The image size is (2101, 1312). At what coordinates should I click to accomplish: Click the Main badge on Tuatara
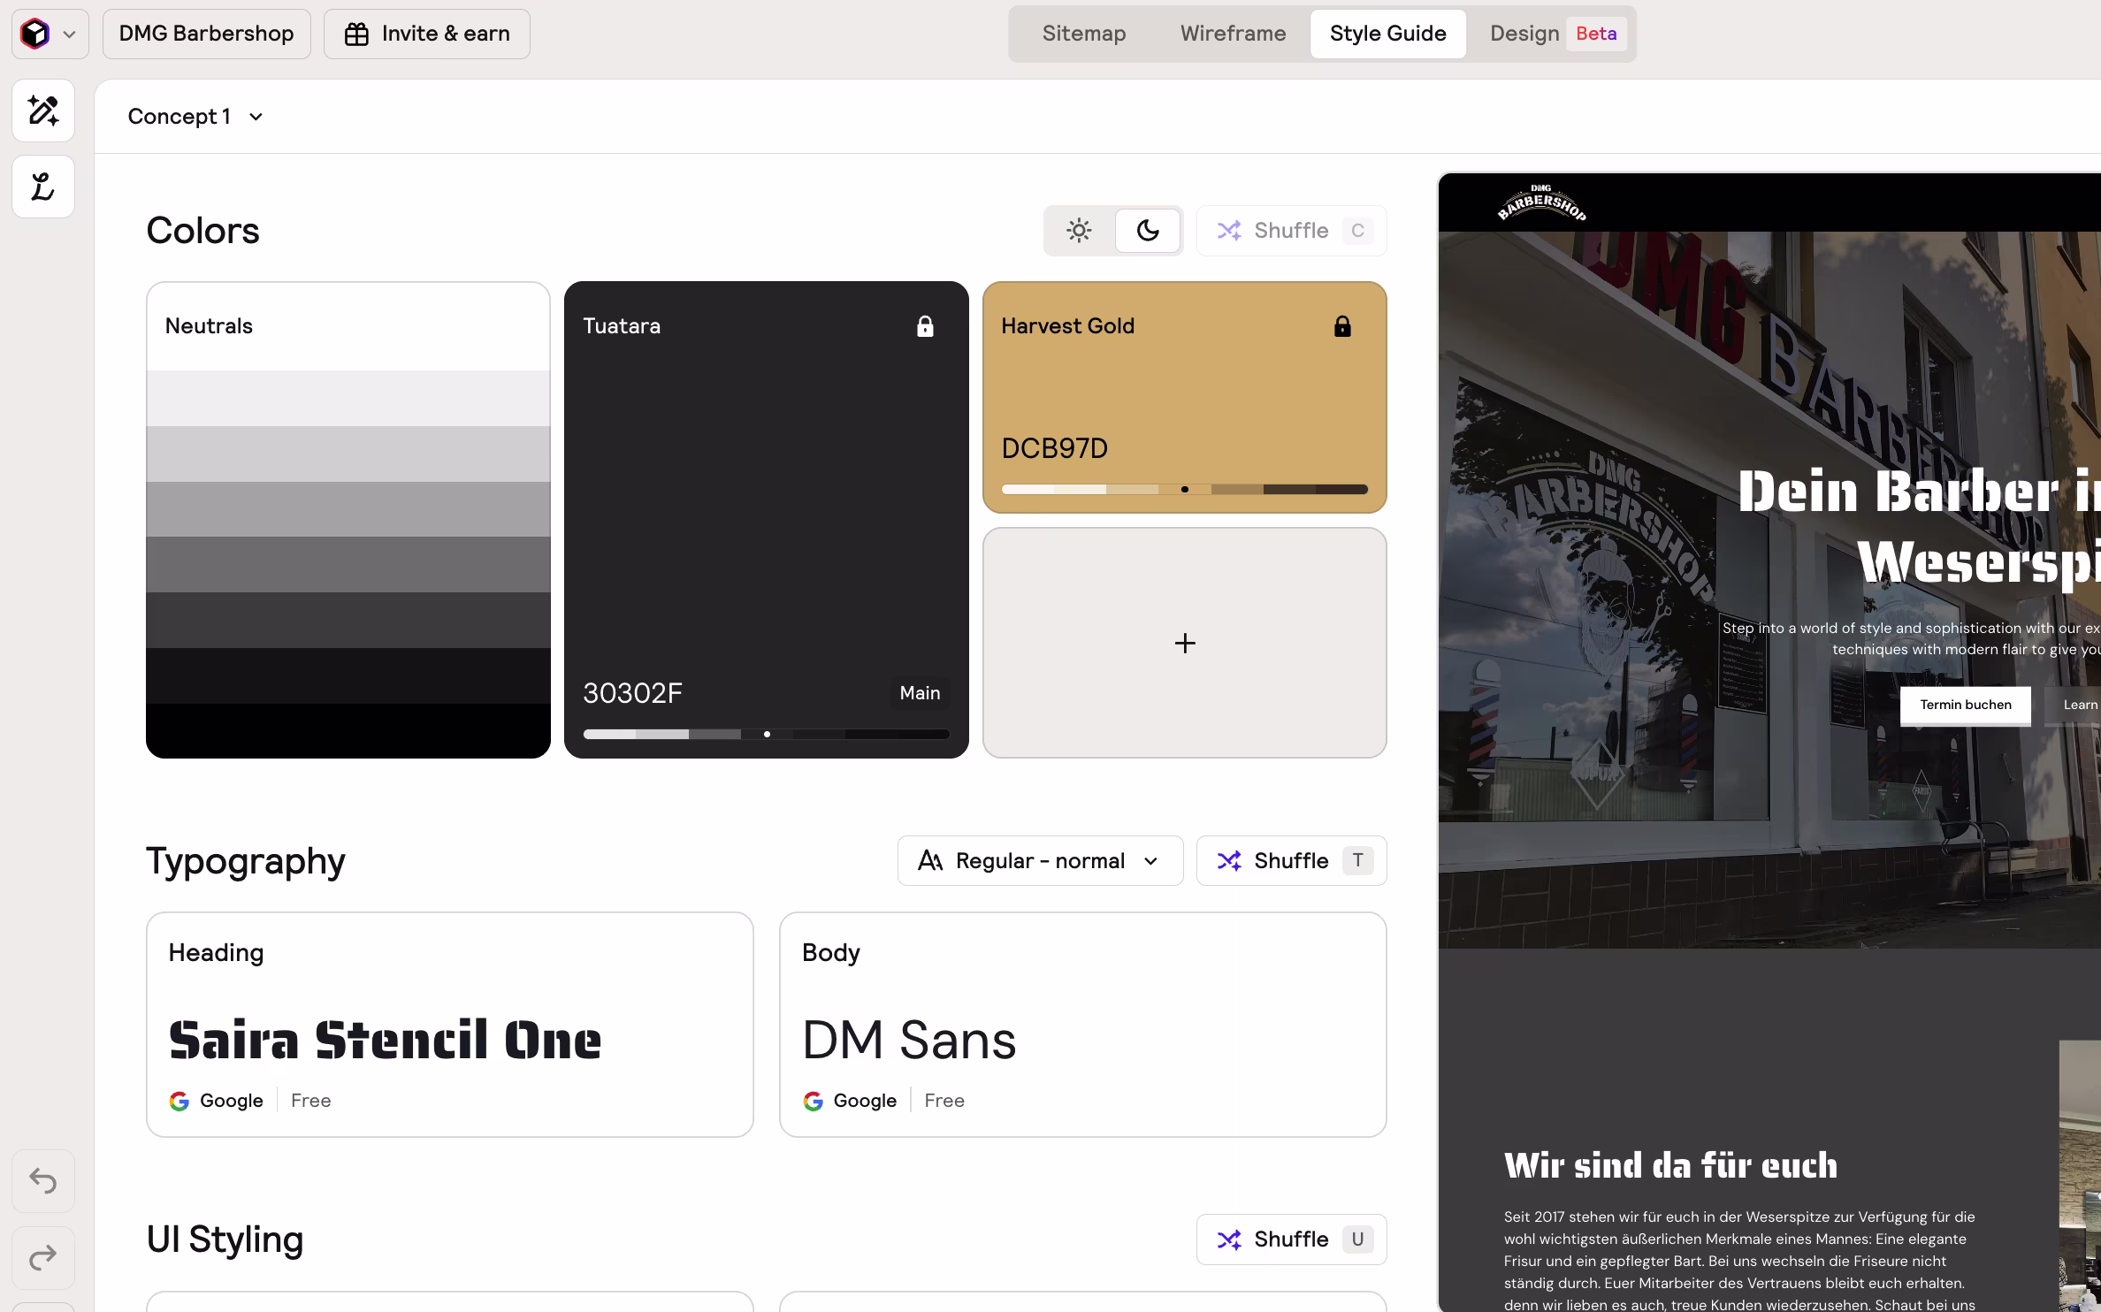click(x=920, y=693)
